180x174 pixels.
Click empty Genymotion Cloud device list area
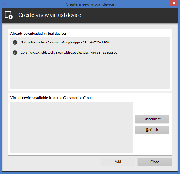pos(72,127)
